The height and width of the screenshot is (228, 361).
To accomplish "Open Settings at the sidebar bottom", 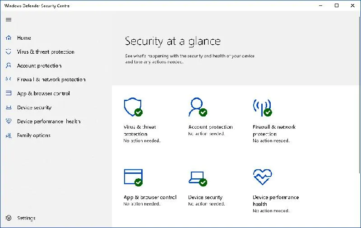I will pyautogui.click(x=26, y=218).
